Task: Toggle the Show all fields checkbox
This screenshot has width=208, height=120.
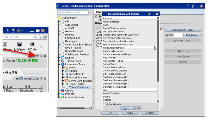Action: pyautogui.click(x=104, y=104)
